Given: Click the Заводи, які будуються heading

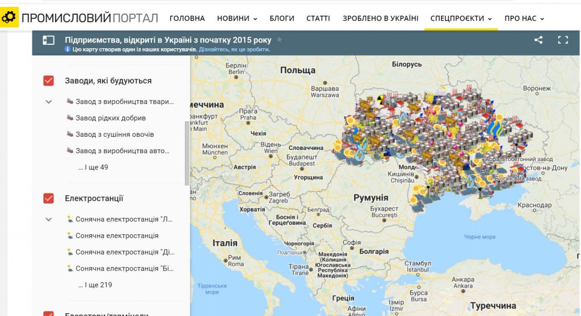Looking at the screenshot, I should tap(108, 81).
